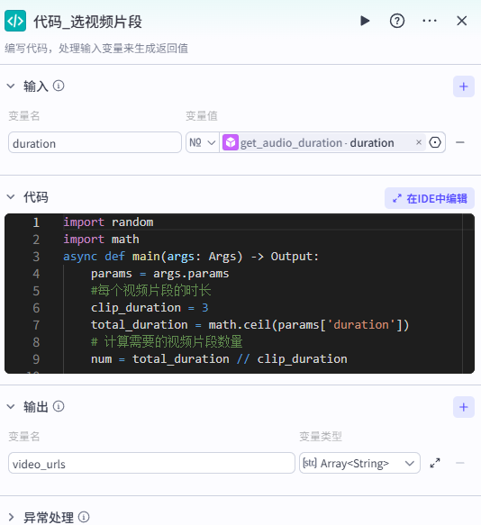This screenshot has height=525, width=481.
Task: Click the async def main line
Action: [x=191, y=257]
